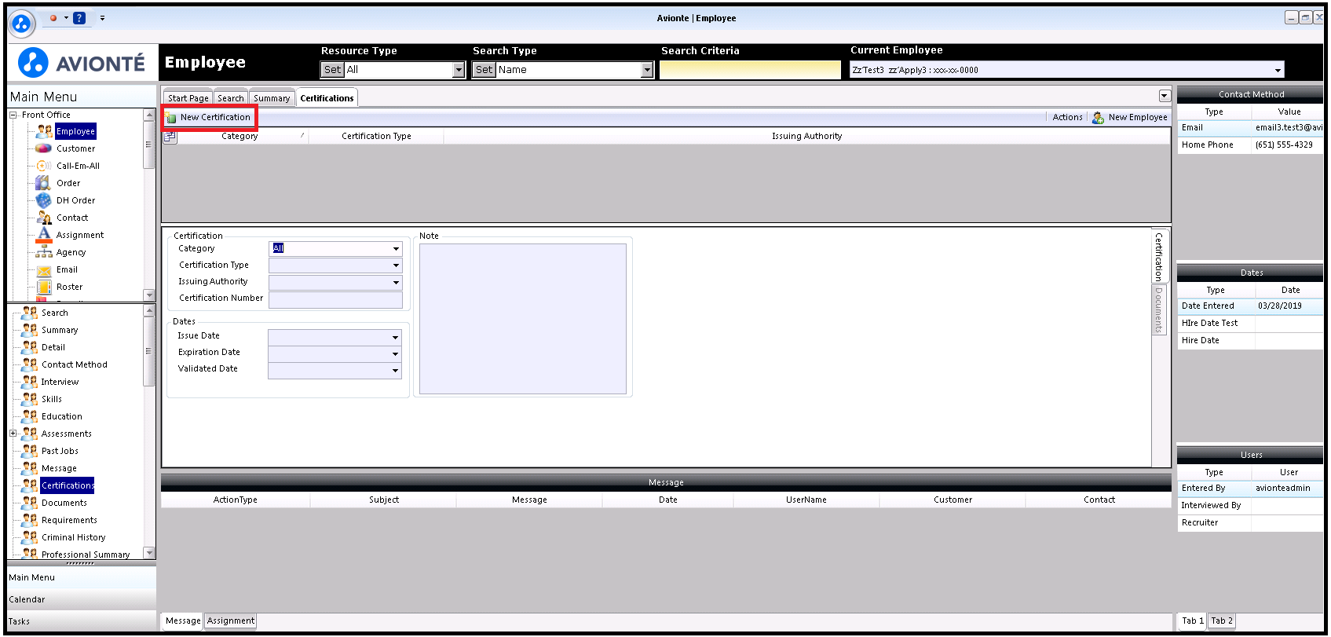Open the Calendar navigation pane
1331x637 pixels.
pyautogui.click(x=82, y=599)
